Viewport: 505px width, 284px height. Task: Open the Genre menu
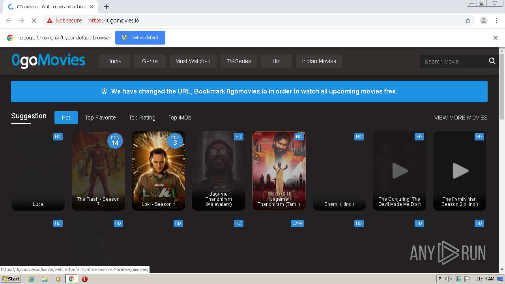coord(150,61)
